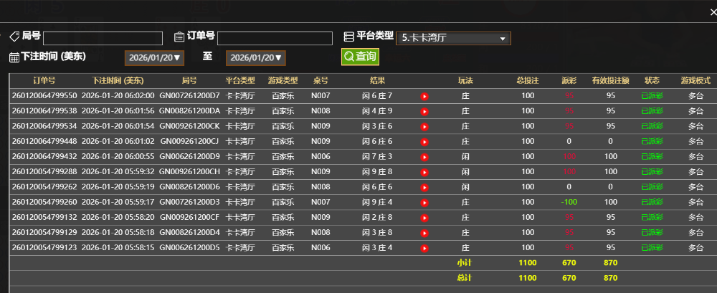Close the bet records dialog

coord(713,13)
